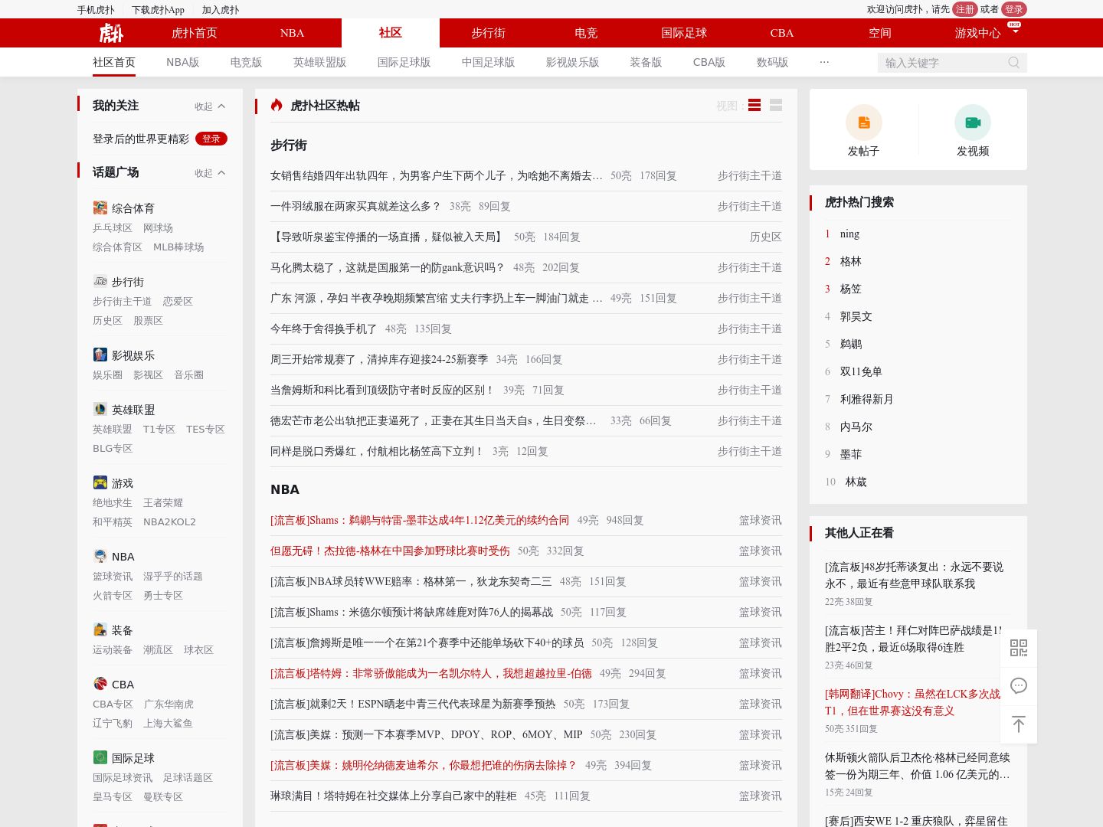The height and width of the screenshot is (827, 1103).
Task: Open NBA in the red navbar
Action: pos(293,33)
